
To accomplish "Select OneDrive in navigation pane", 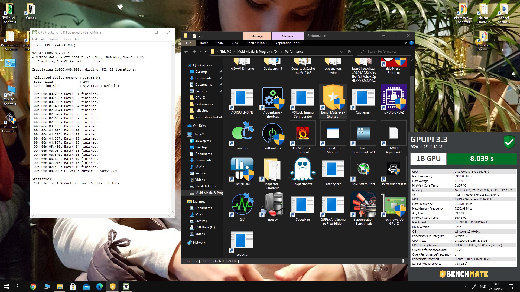I will [x=200, y=126].
